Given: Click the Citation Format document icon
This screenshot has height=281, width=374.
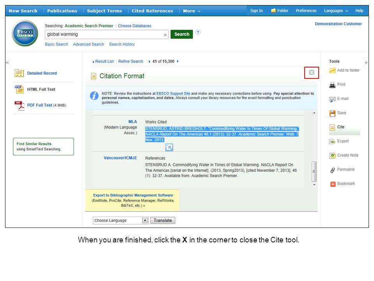Looking at the screenshot, I should (93, 76).
